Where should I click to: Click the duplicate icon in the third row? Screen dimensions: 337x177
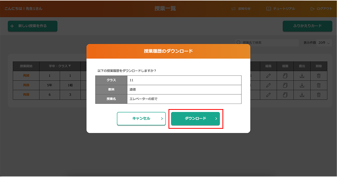pyautogui.click(x=285, y=95)
